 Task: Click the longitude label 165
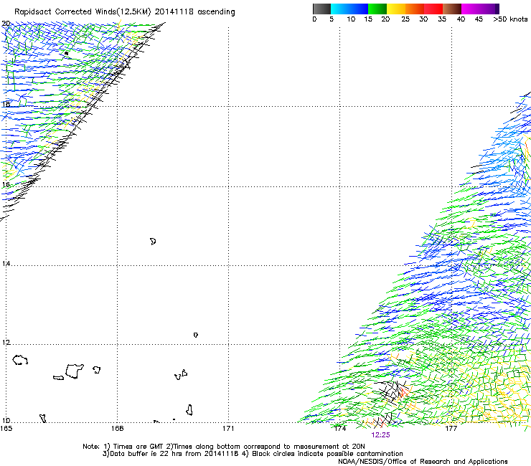coord(6,429)
